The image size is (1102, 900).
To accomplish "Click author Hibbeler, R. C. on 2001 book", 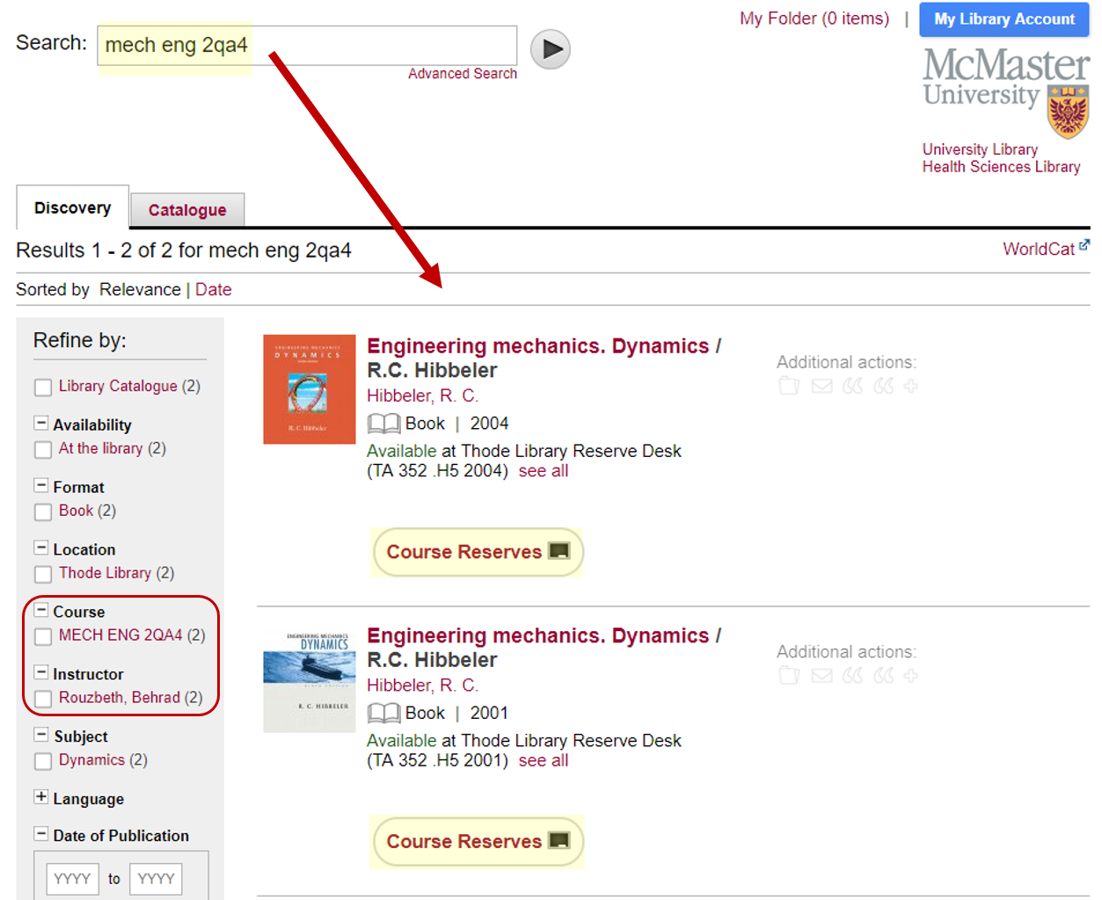I will 423,686.
